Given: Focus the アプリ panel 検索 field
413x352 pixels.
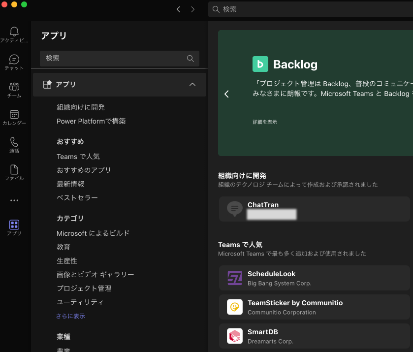Looking at the screenshot, I should tap(120, 59).
